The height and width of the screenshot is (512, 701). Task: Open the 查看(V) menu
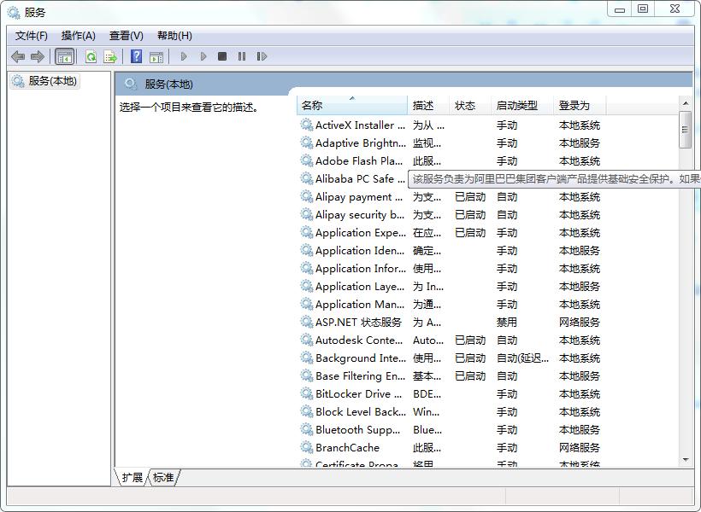[x=125, y=35]
